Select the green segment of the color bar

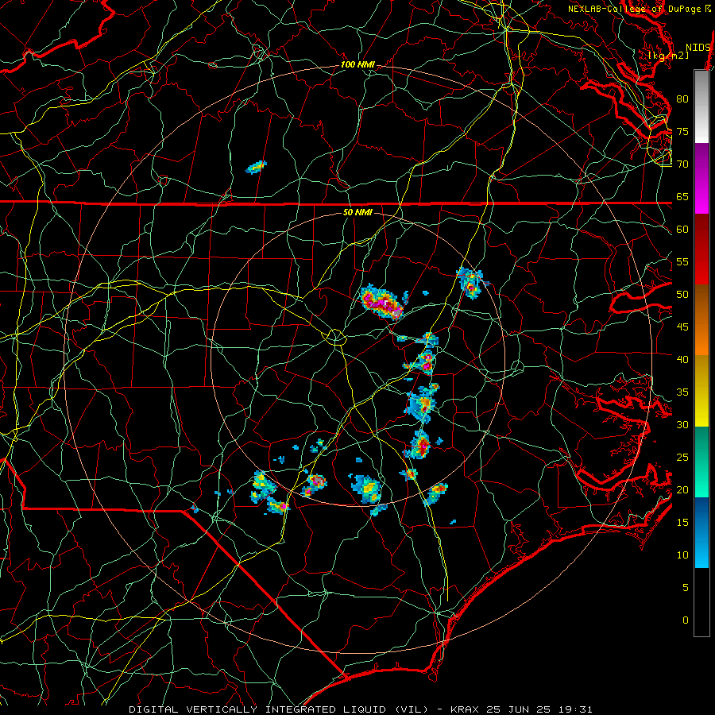pyautogui.click(x=701, y=462)
